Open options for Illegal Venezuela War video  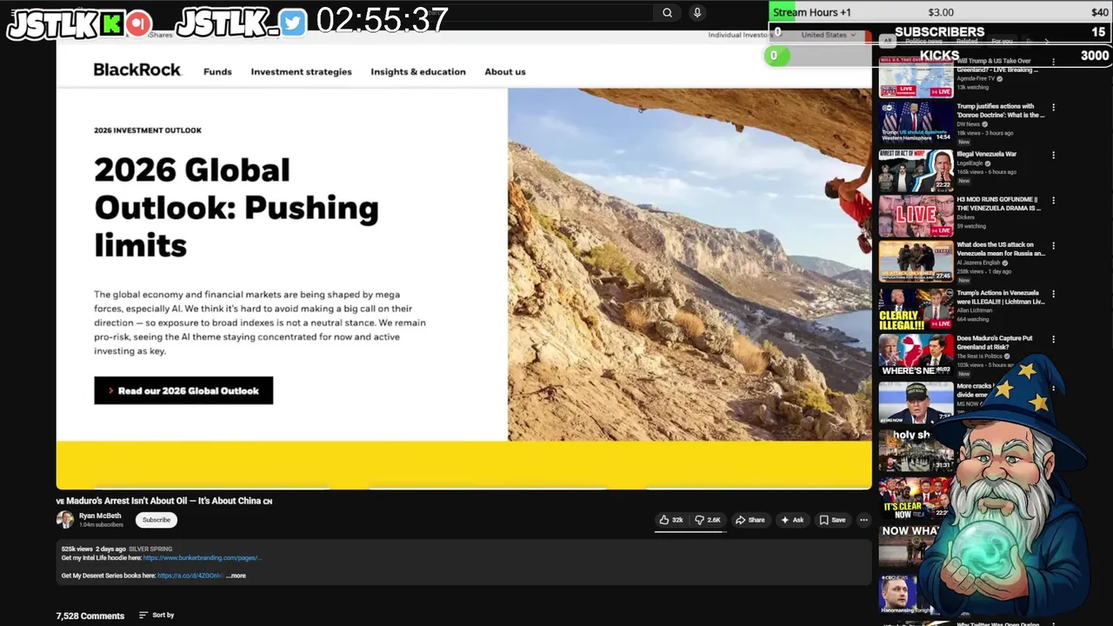coord(1053,155)
